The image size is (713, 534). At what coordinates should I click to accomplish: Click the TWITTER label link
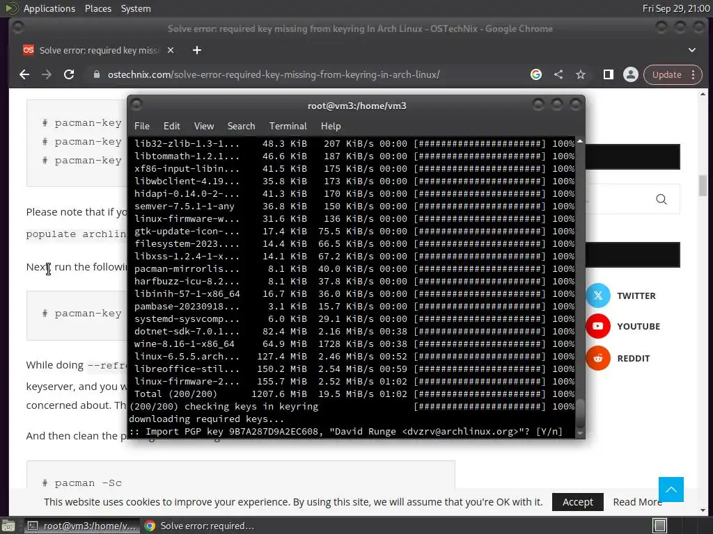click(x=636, y=296)
